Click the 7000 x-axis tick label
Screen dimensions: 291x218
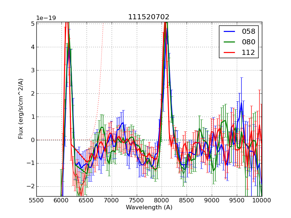[x=111, y=200]
